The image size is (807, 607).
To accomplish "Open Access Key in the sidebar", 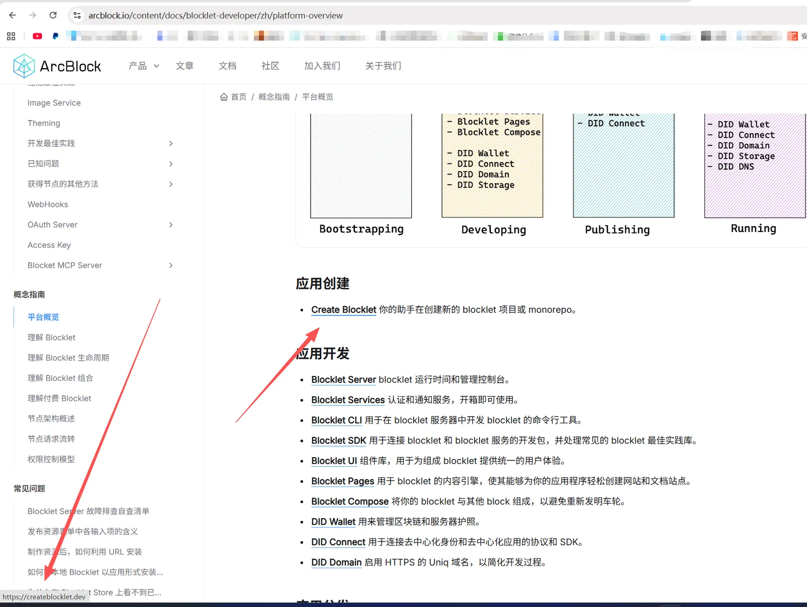I will [x=49, y=245].
